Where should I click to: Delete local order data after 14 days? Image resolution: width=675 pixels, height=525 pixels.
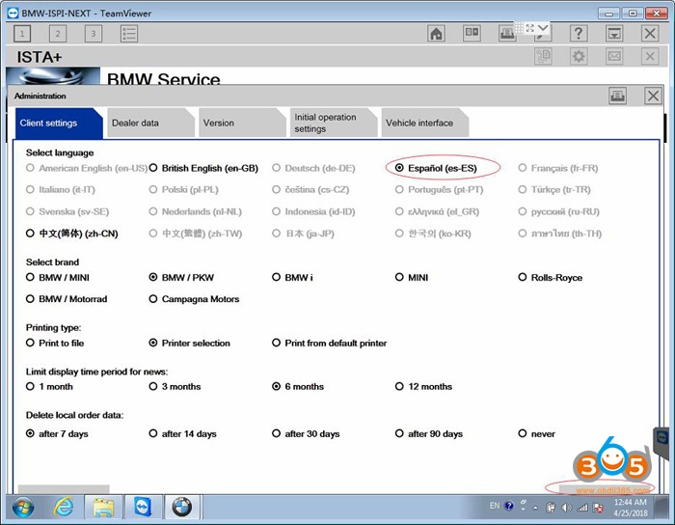click(152, 433)
